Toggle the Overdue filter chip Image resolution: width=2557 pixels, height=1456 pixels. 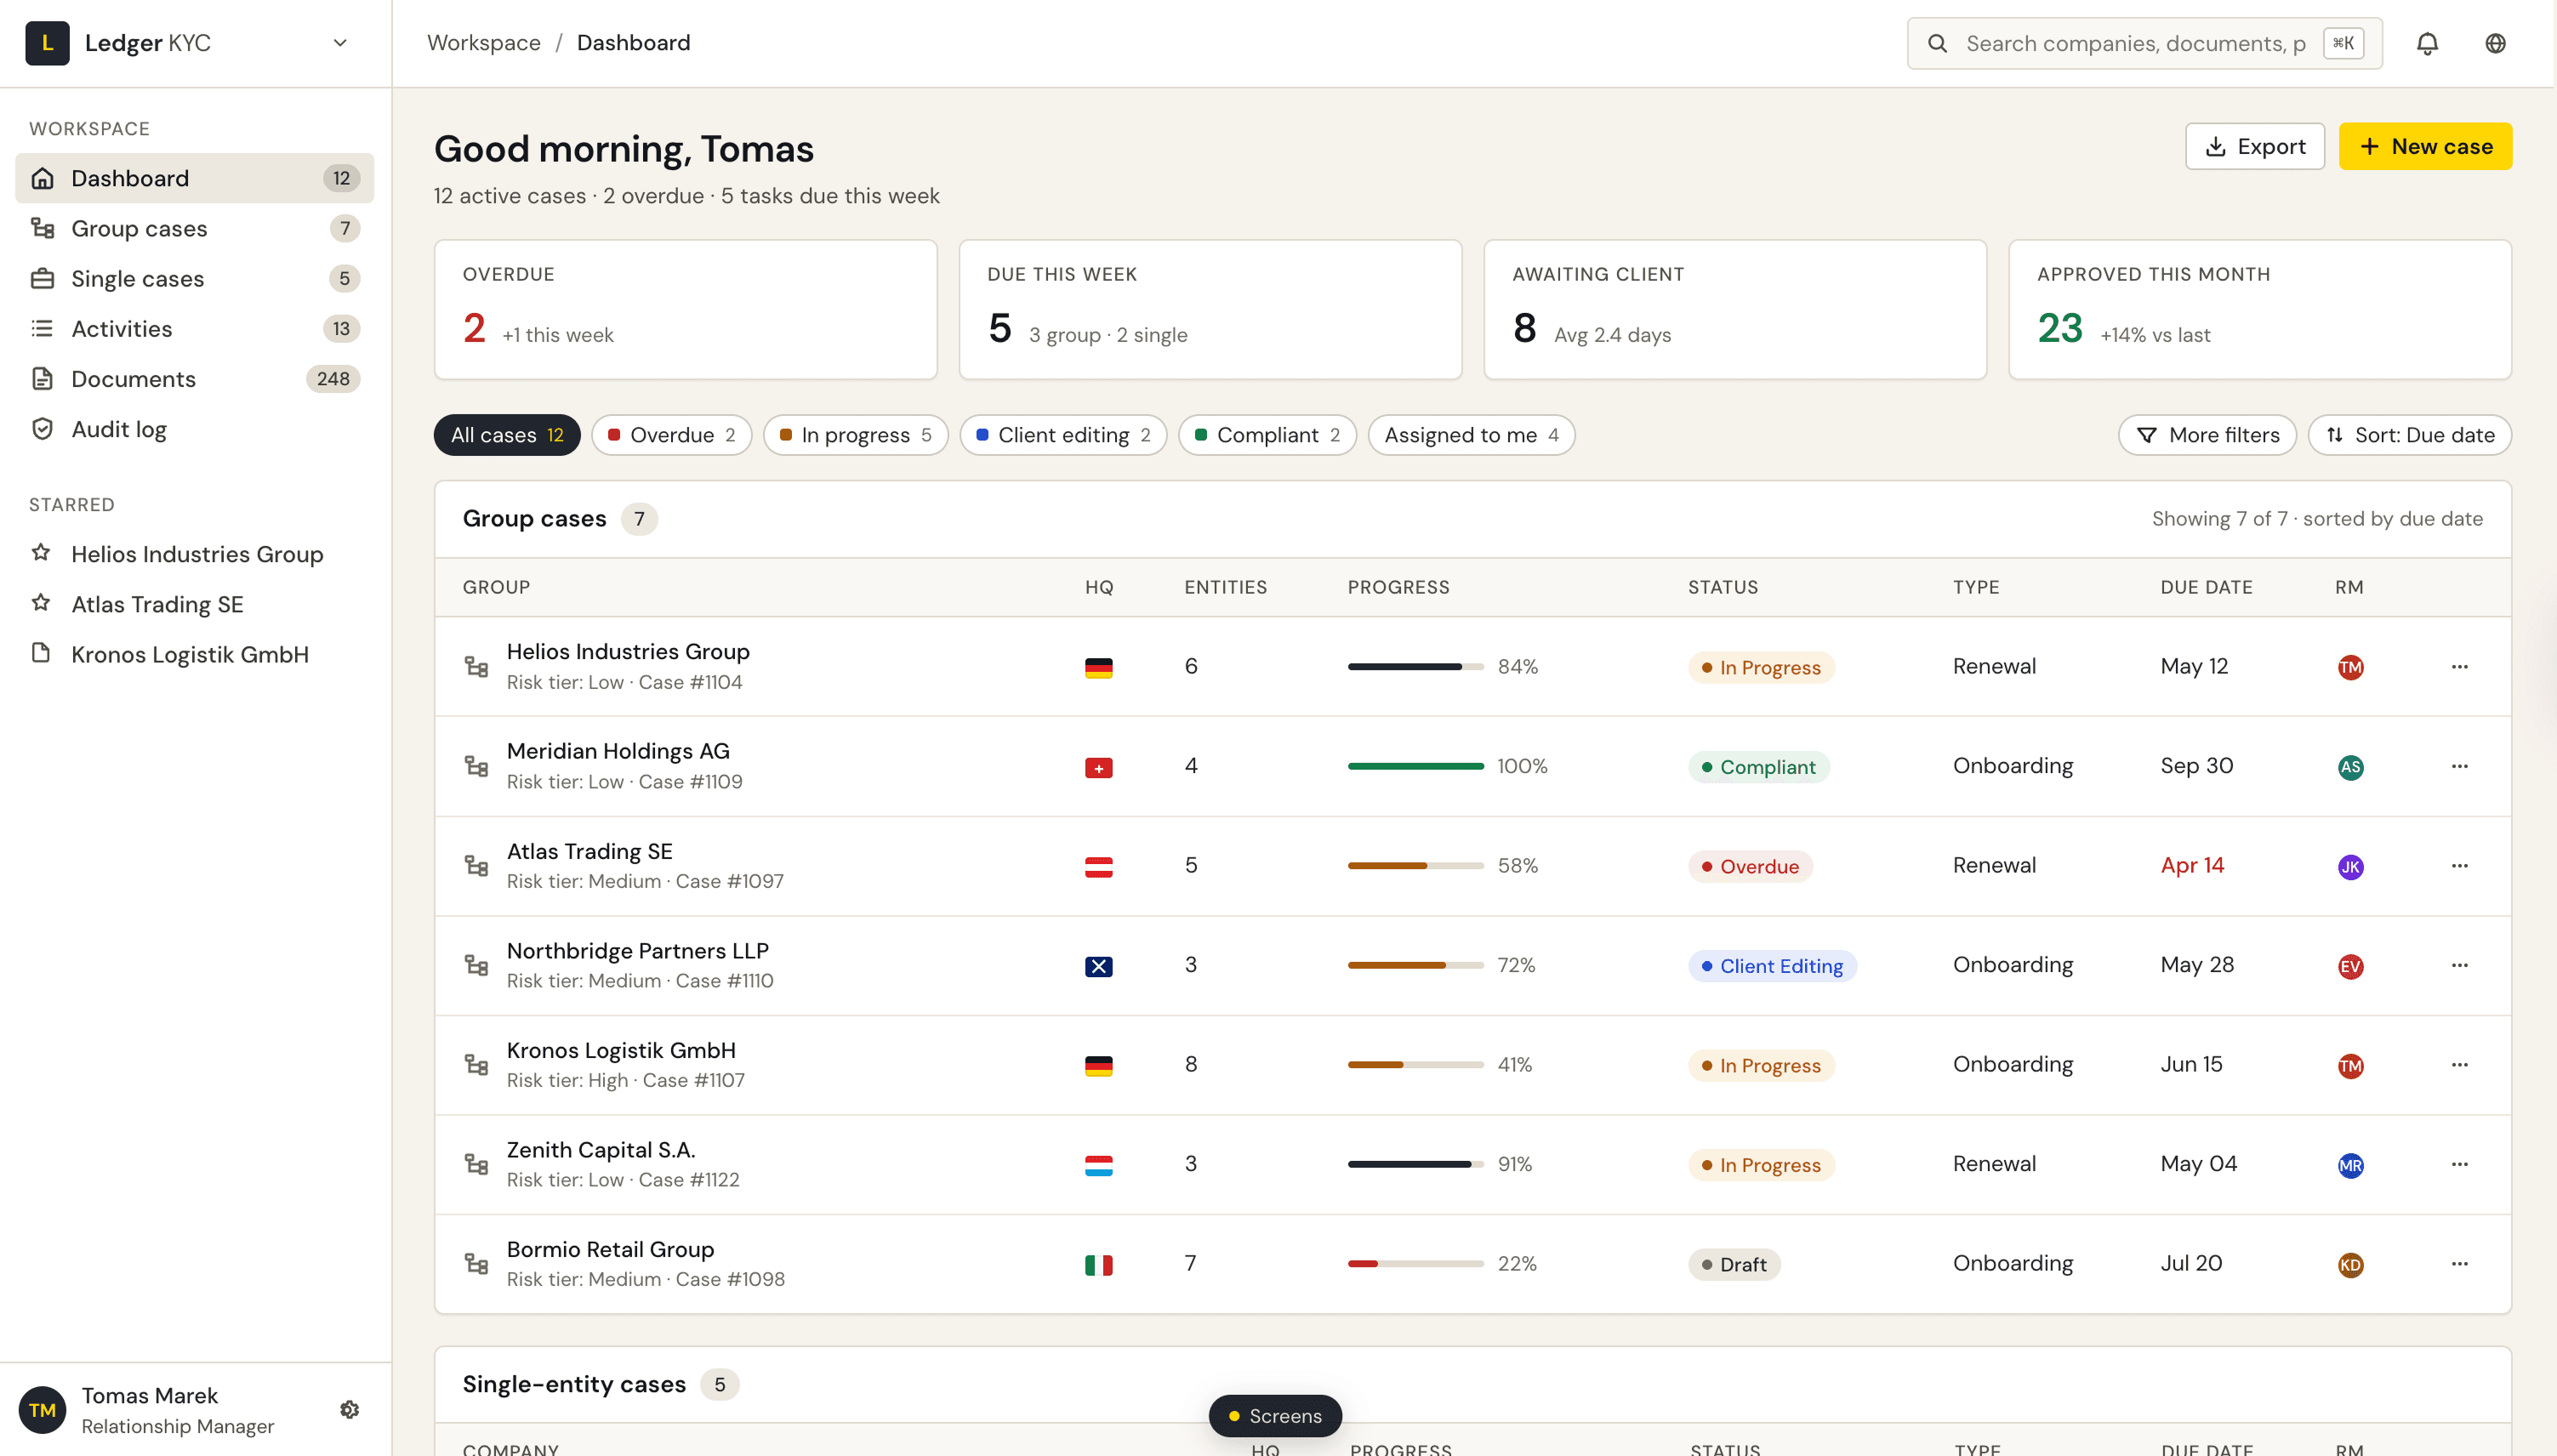tap(671, 435)
